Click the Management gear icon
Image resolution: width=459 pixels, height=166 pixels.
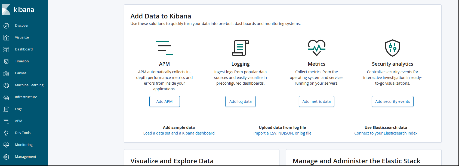[6, 157]
